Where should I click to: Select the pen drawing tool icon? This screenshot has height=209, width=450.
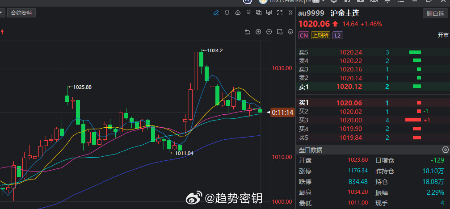point(216,13)
